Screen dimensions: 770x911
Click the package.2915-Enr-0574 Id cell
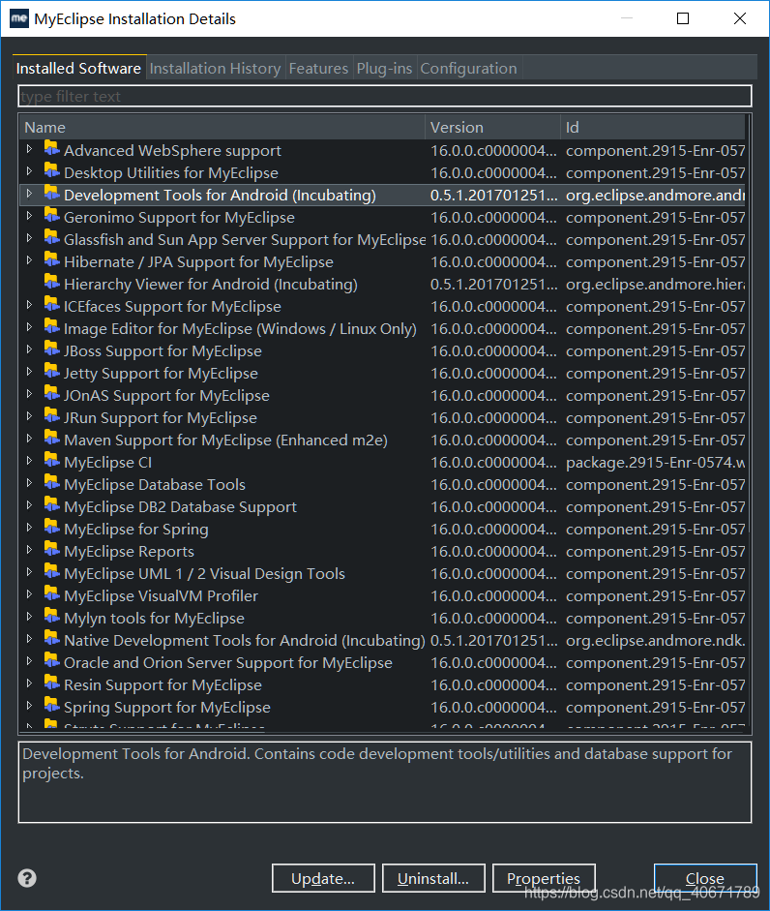click(656, 463)
